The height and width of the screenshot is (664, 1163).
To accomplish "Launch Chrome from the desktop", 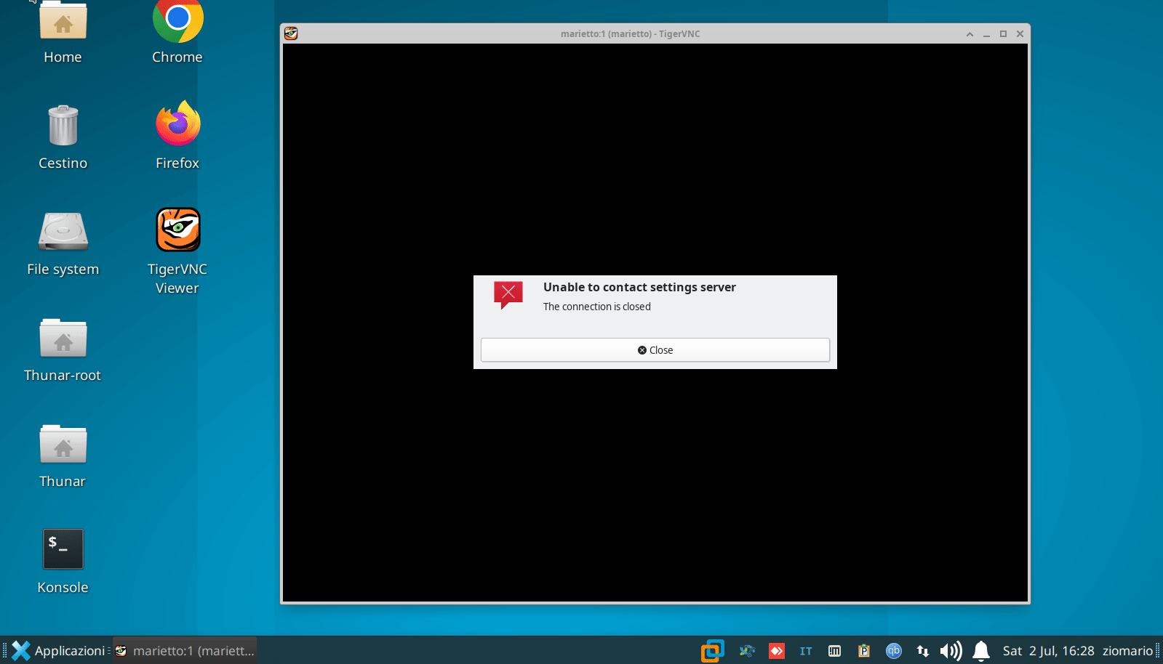I will (177, 20).
